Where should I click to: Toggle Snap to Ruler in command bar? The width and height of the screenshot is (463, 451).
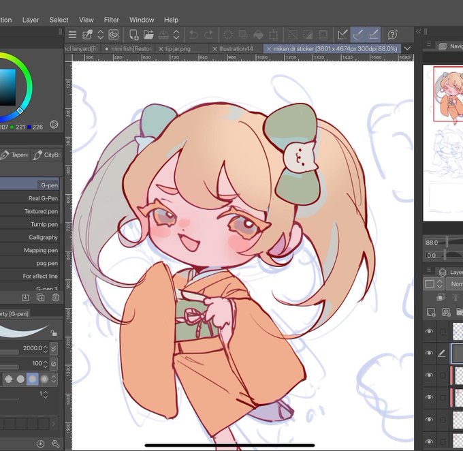point(342,35)
